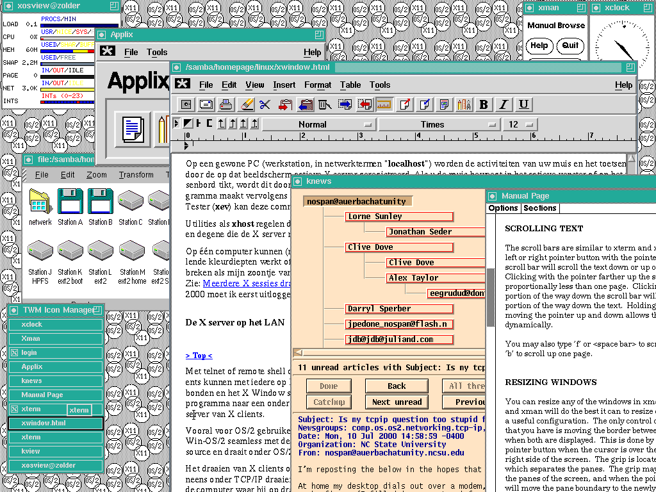
Task: Select the Station A floppy icon
Action: (x=70, y=201)
